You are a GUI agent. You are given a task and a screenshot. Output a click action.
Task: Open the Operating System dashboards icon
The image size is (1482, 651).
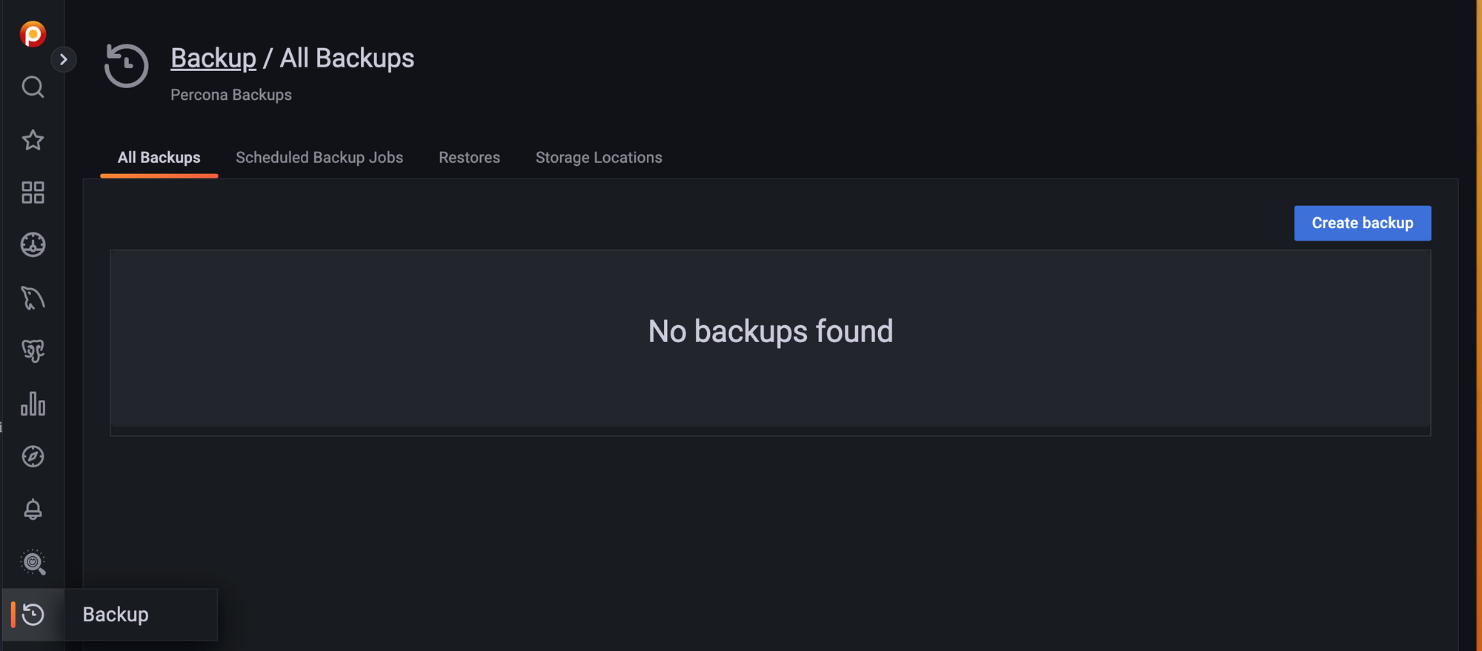pyautogui.click(x=33, y=245)
